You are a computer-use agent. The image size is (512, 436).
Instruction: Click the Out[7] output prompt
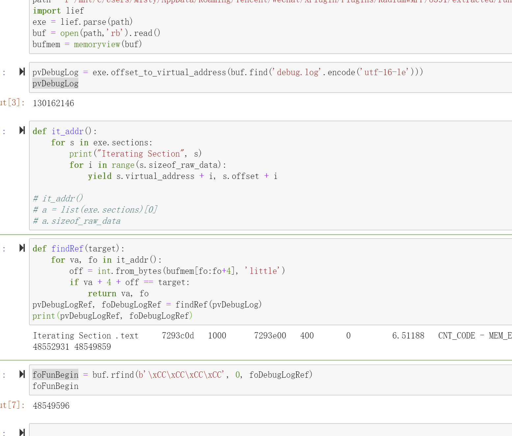coord(13,405)
